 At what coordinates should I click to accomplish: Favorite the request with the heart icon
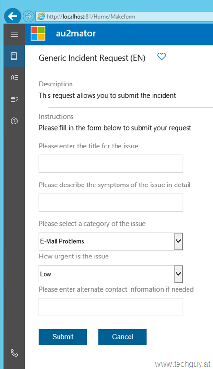(x=162, y=57)
